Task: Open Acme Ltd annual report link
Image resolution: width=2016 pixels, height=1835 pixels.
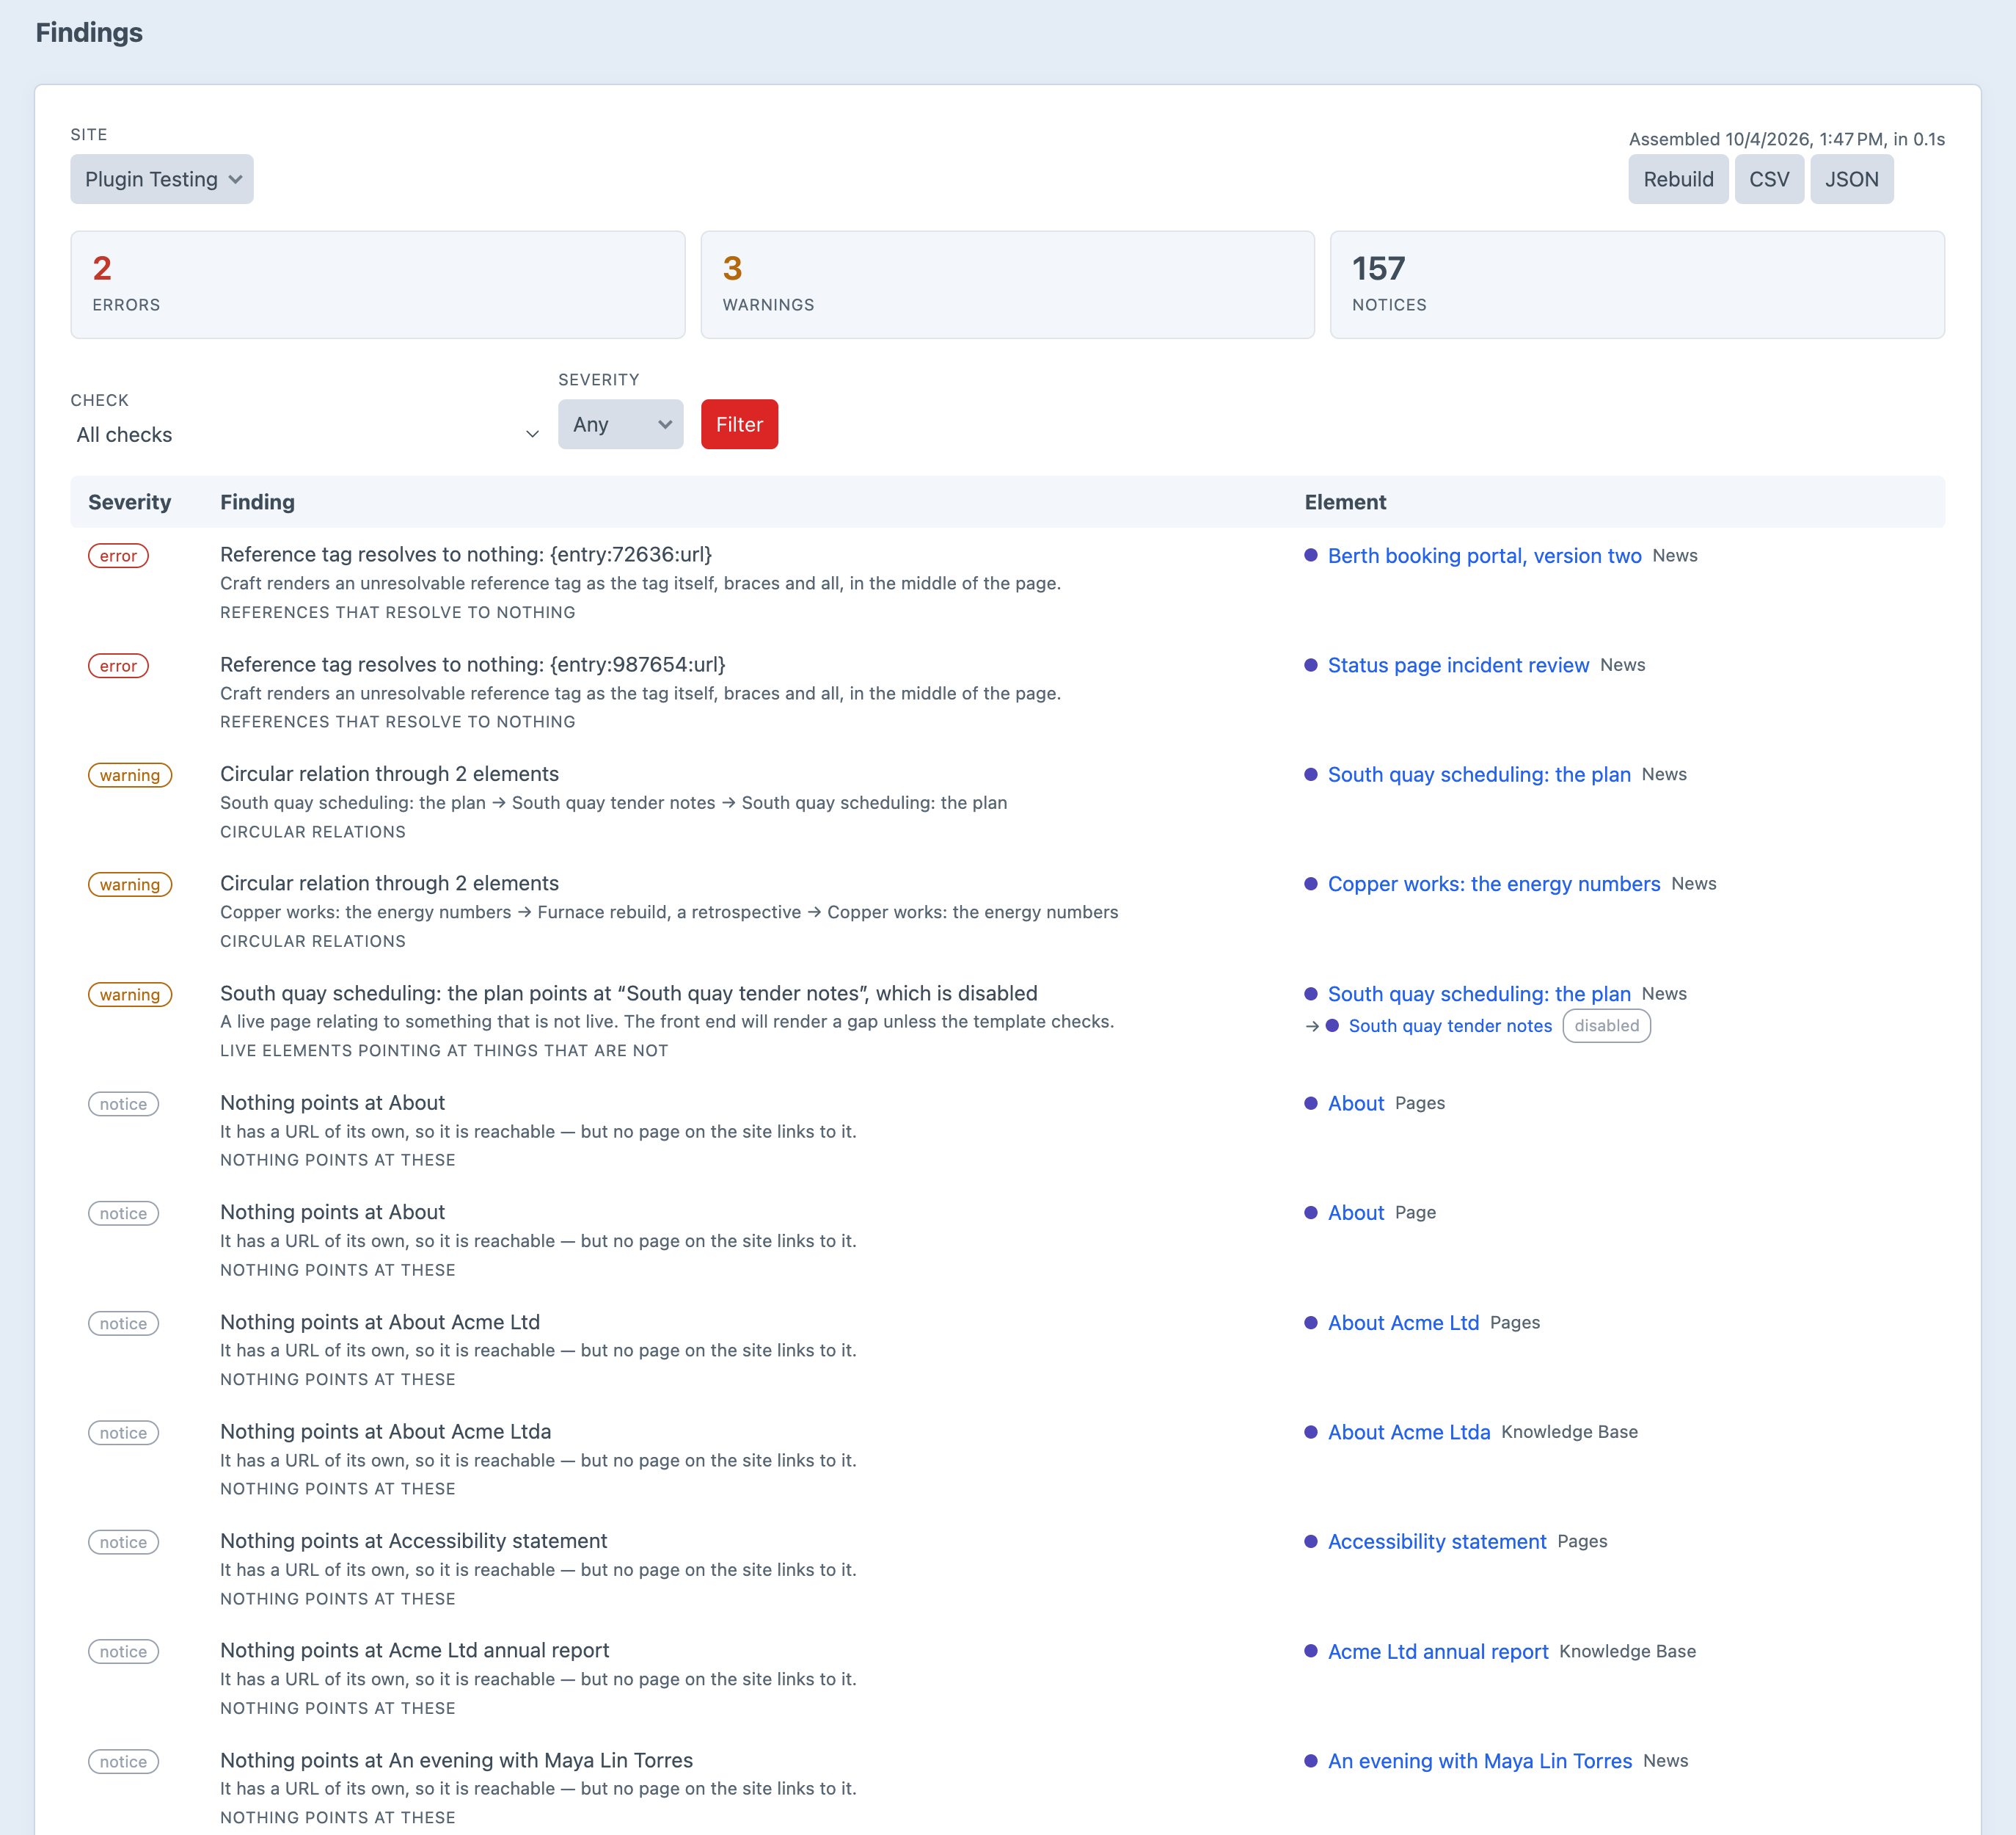Action: pos(1438,1651)
